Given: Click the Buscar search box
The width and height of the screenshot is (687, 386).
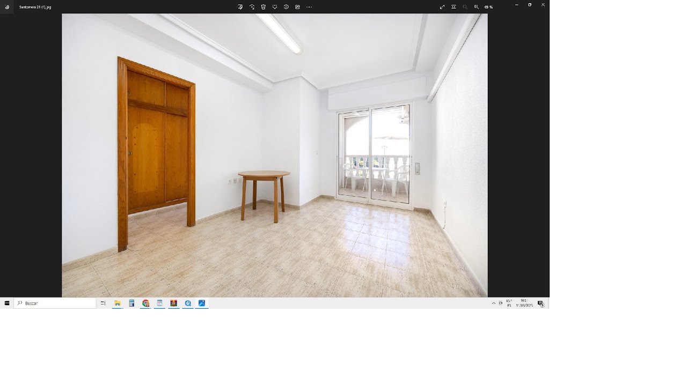Looking at the screenshot, I should 55,303.
